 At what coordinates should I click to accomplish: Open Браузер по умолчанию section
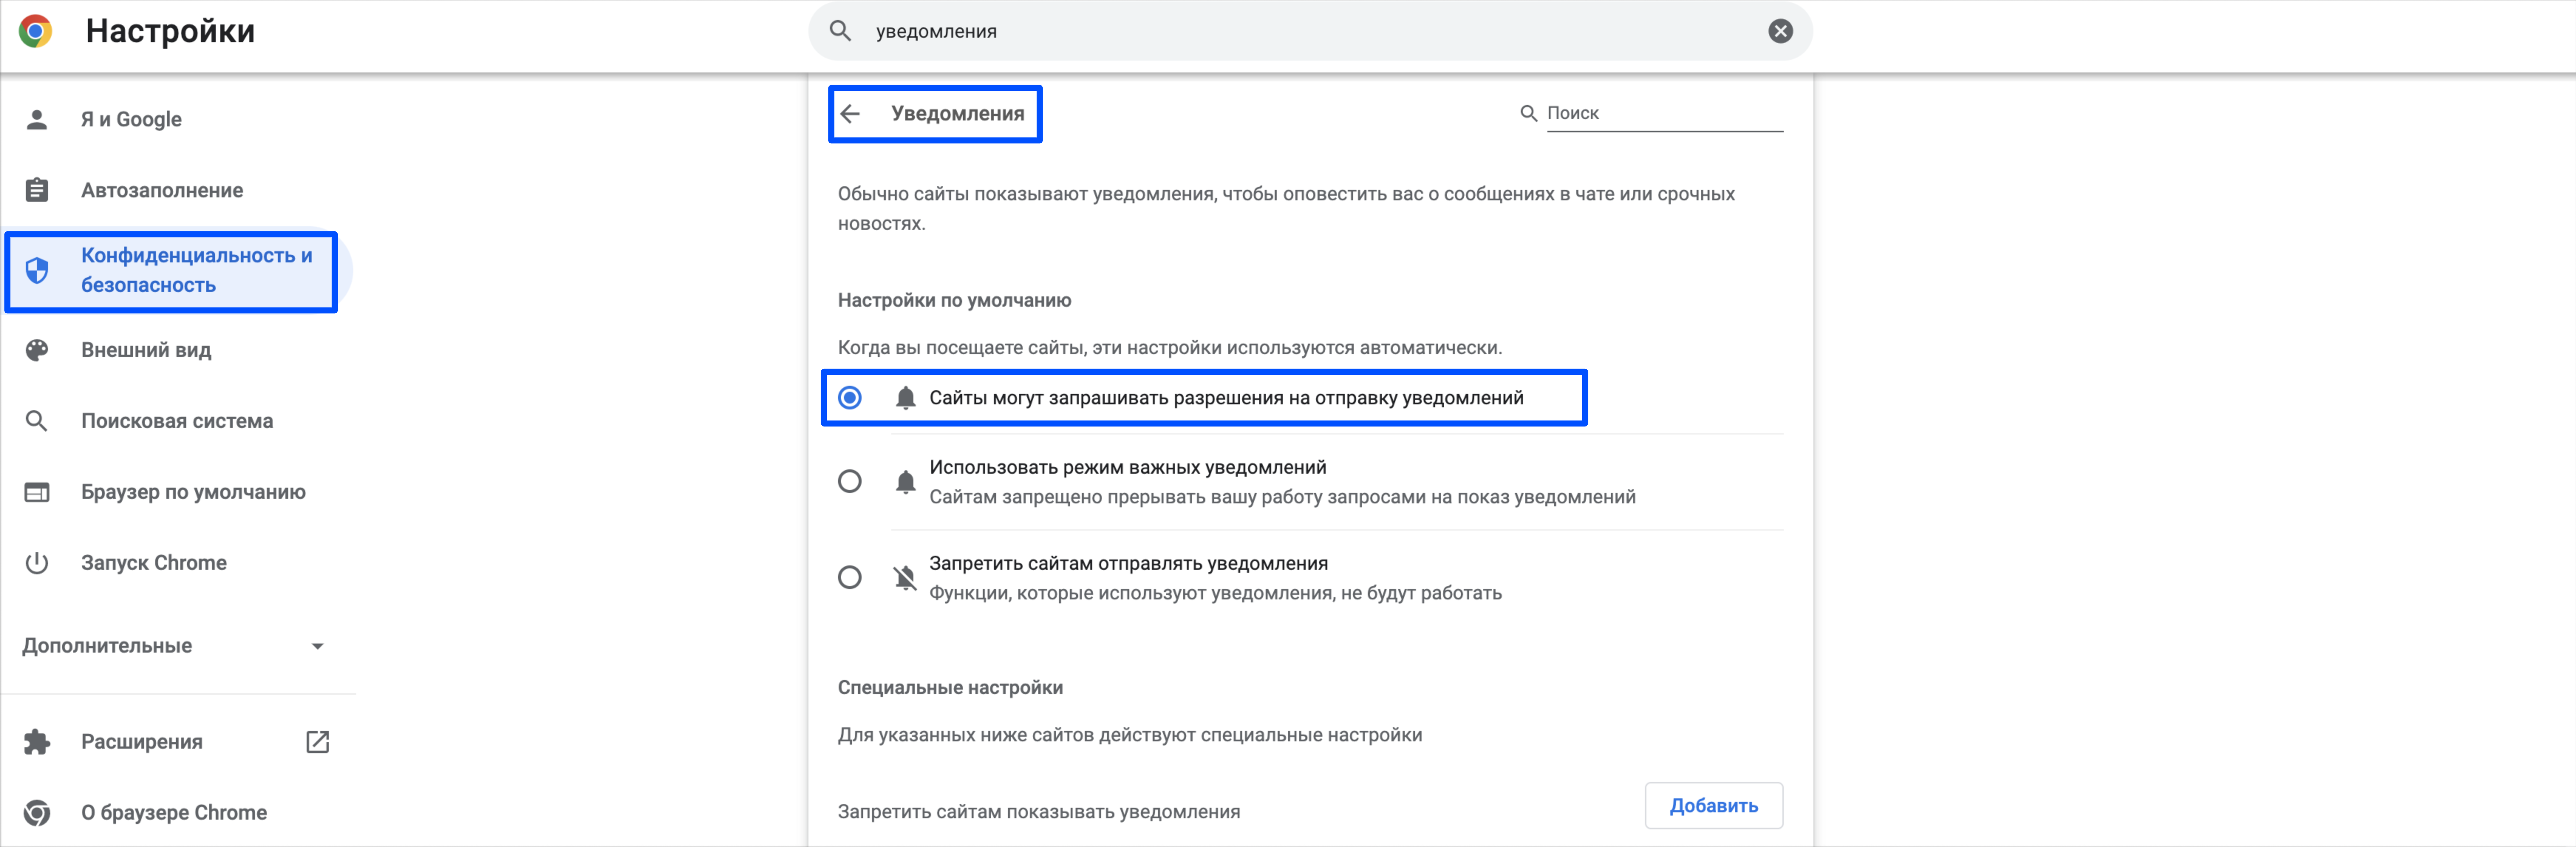[x=193, y=492]
